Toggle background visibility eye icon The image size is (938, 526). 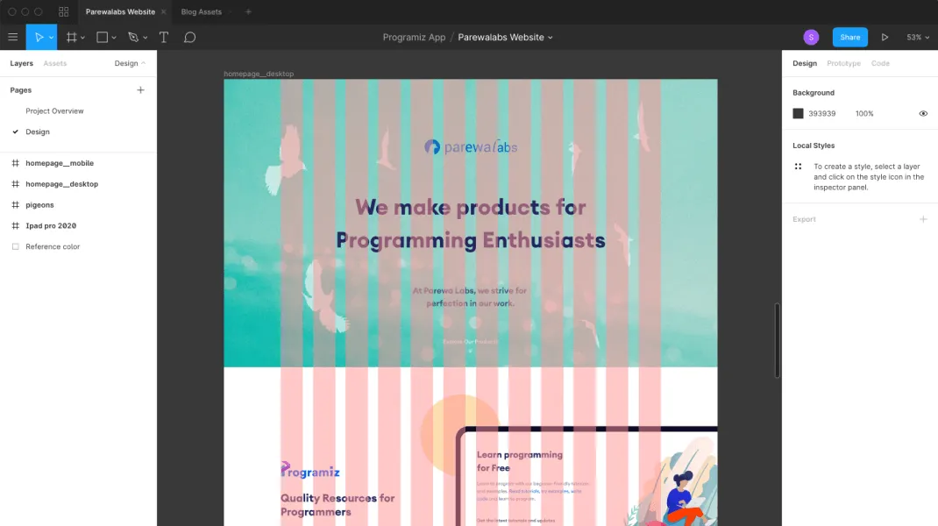point(923,114)
